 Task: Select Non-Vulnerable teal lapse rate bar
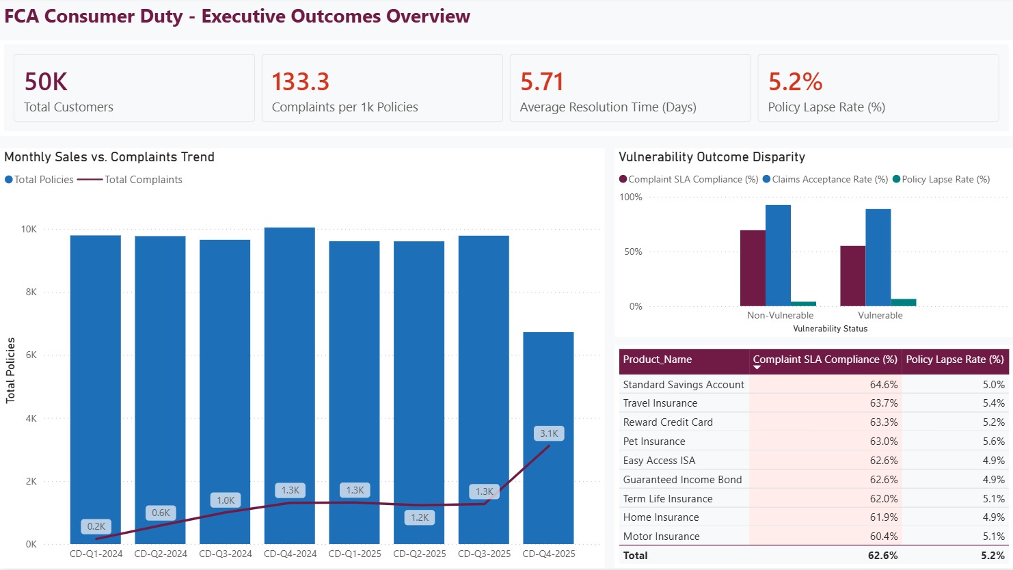[803, 304]
